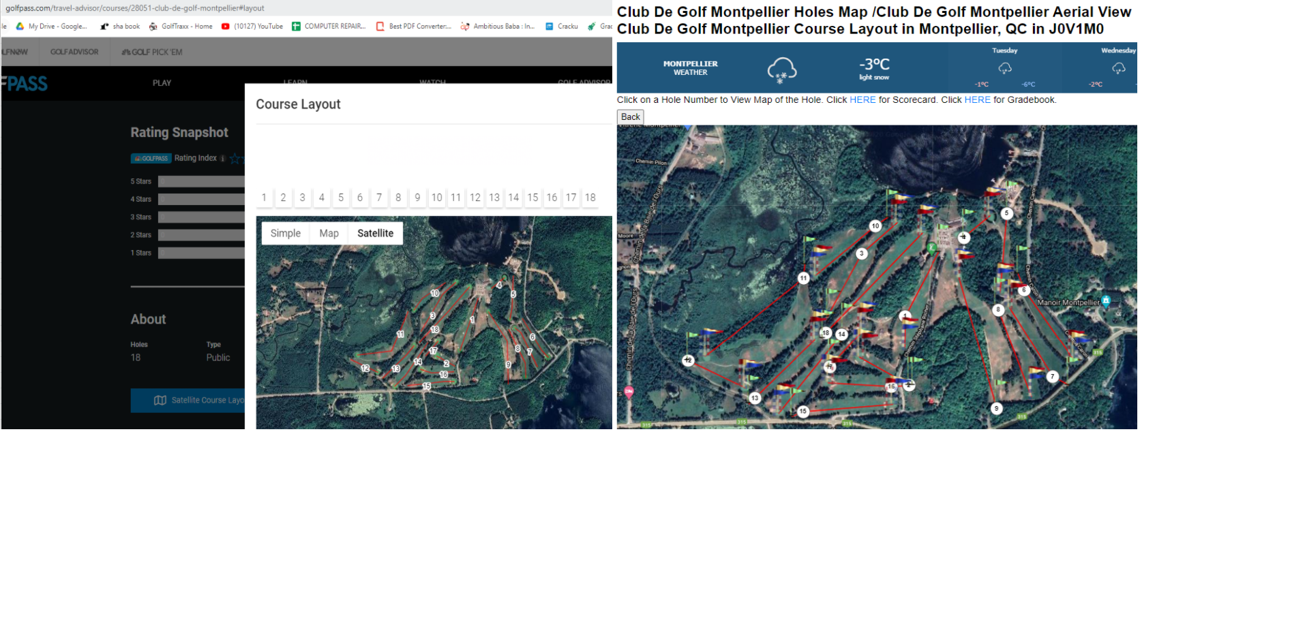Select hole 1 button in Course Layout number row

click(264, 198)
